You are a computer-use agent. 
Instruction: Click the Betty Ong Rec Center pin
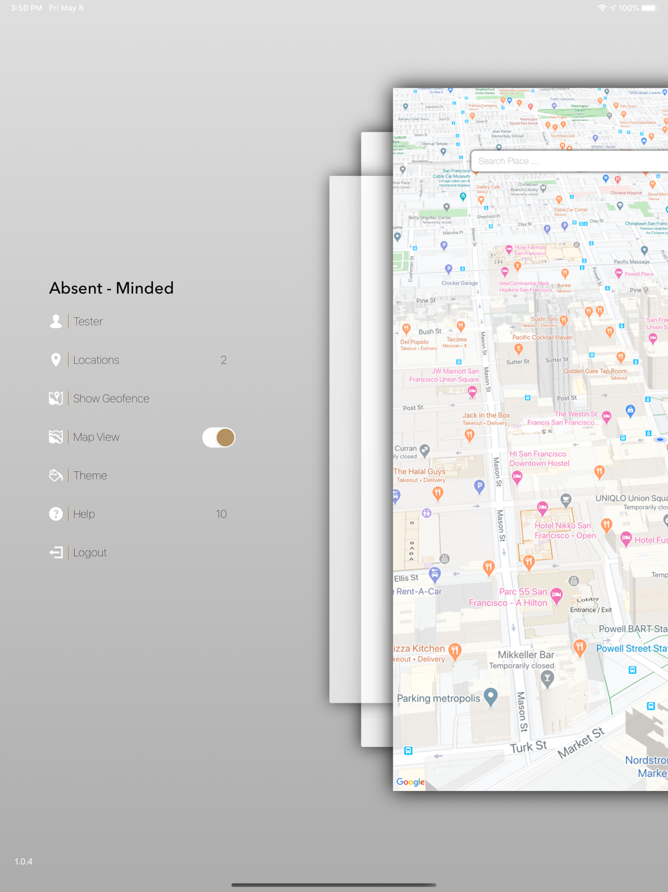coord(447,207)
